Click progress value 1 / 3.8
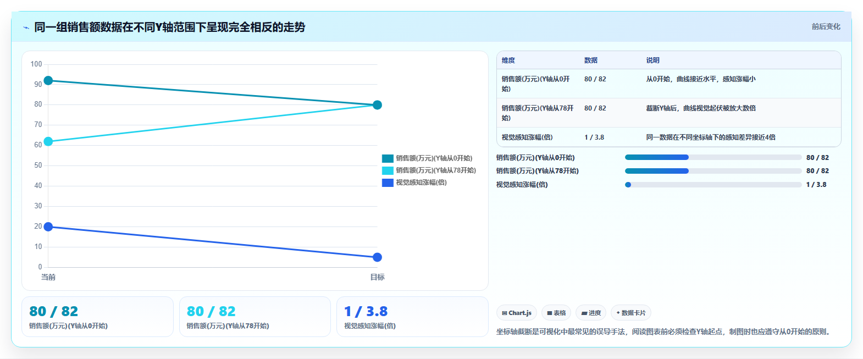The height and width of the screenshot is (359, 863). coord(816,185)
